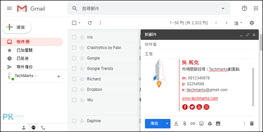Click the Twitter signature icon
Screen dimensions: 263x132
(192, 107)
